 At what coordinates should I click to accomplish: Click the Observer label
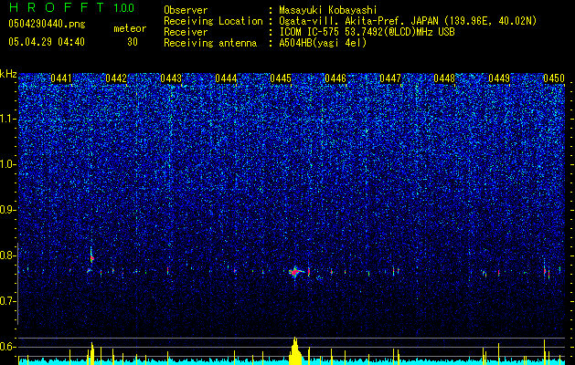click(x=186, y=10)
